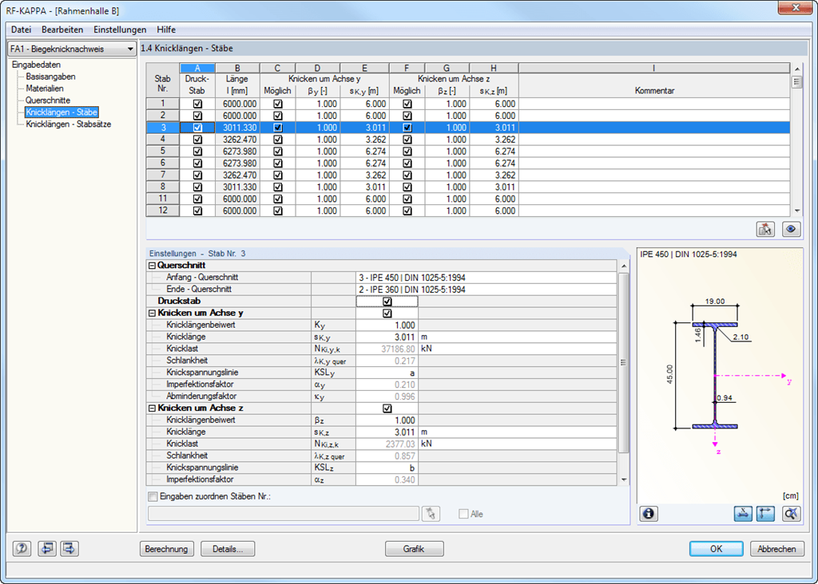
Task: Enable Eingaben zuordnen Stäben Nr. checkbox
Action: point(153,496)
